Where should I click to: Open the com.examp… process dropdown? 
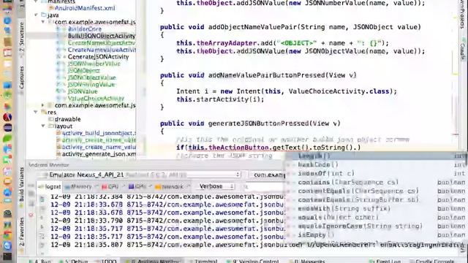coord(267,175)
